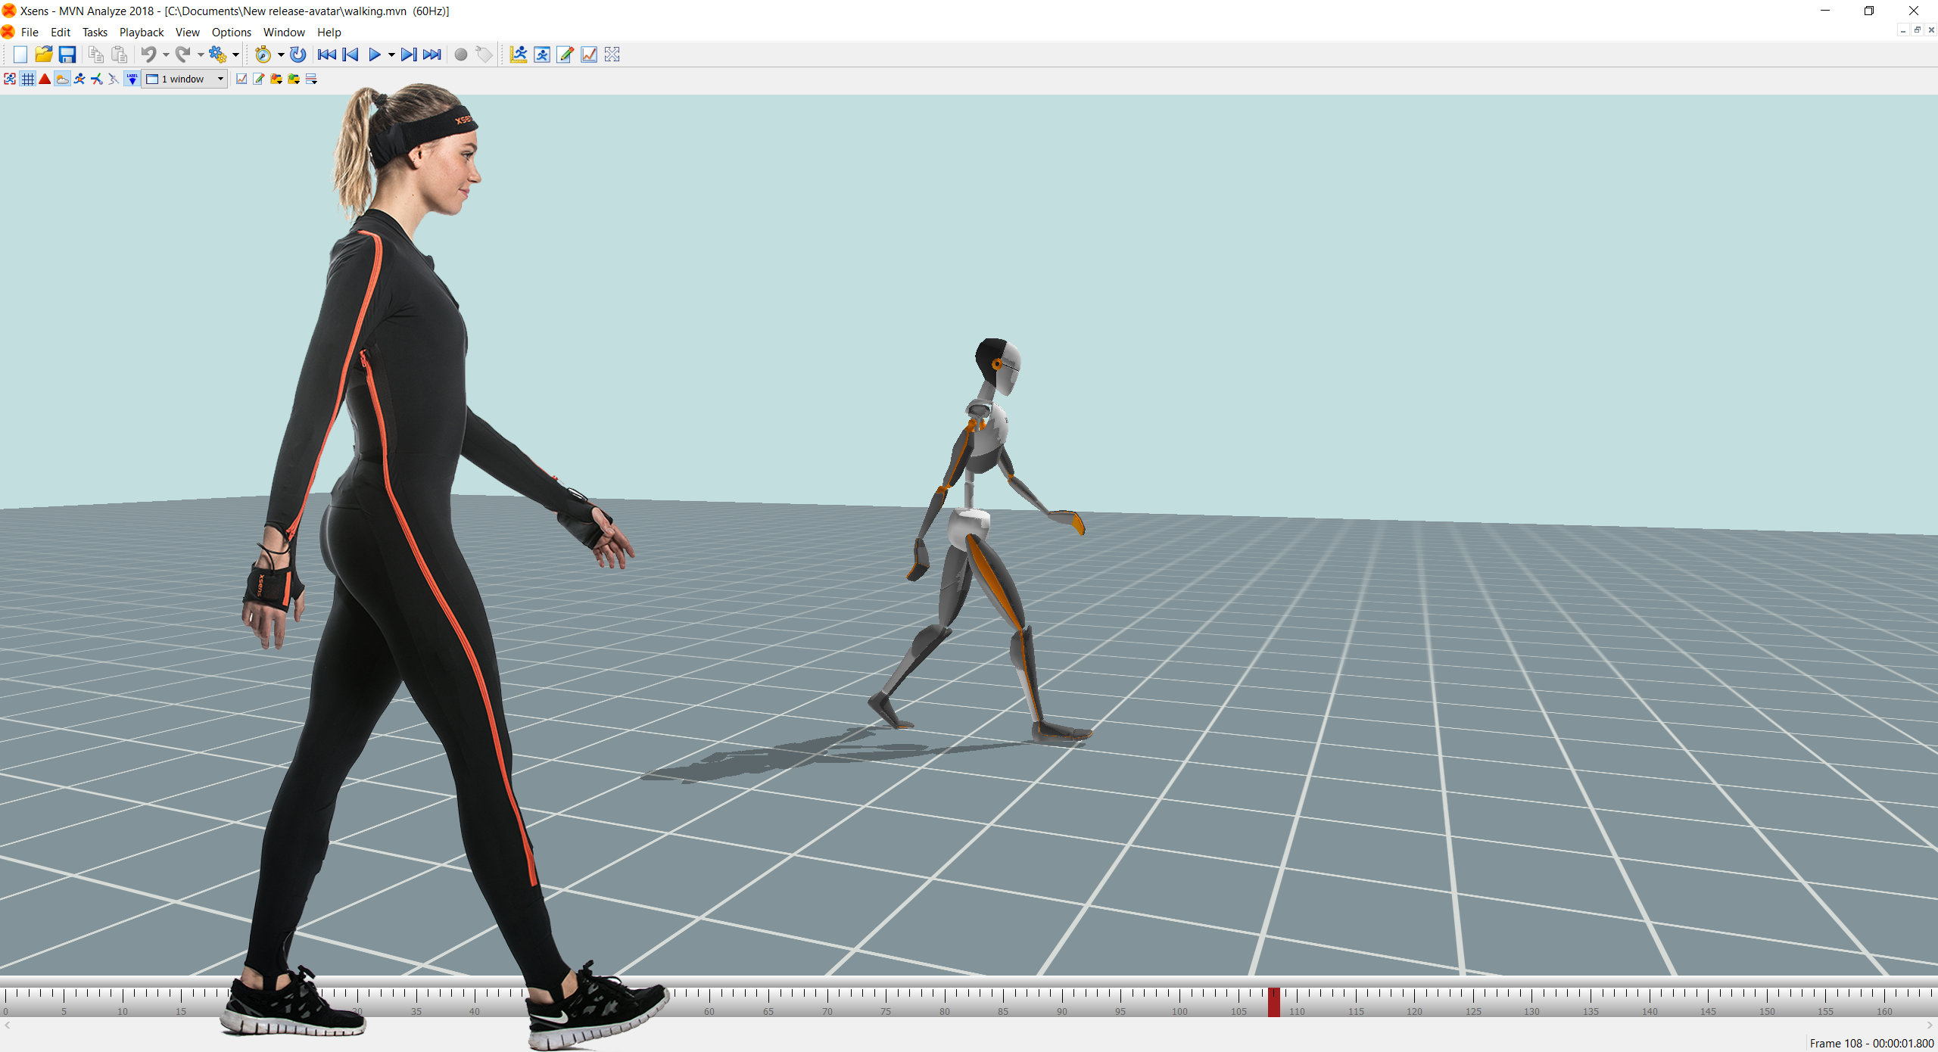The image size is (1938, 1052).
Task: Open the 1 window layout dropdown
Action: [185, 79]
